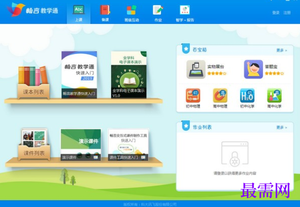Image resolution: width=300 pixels, height=207 pixels.
Task: Launch the 实物展台 tool icon
Action: tap(196, 69)
